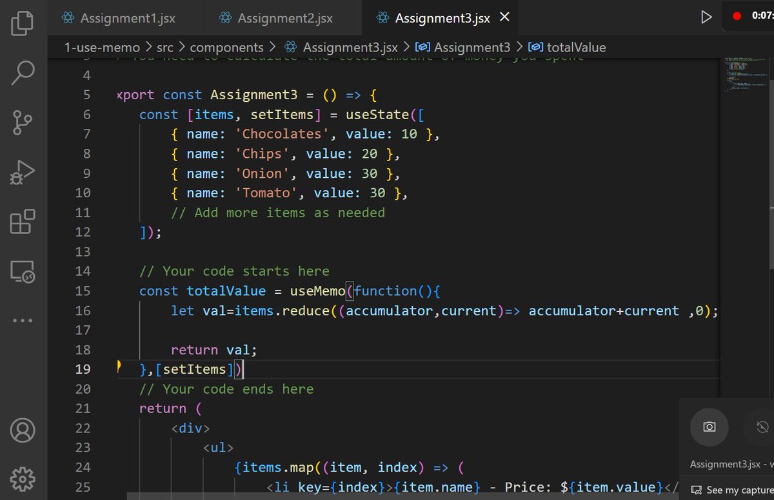Click the lightbulb code action on line 19

[119, 367]
